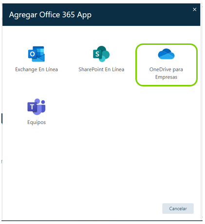Open the Equipos Teams icon
205x224 pixels.
click(37, 107)
